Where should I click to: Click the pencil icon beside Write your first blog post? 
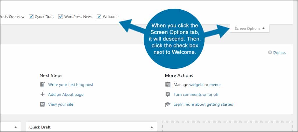[42, 85]
